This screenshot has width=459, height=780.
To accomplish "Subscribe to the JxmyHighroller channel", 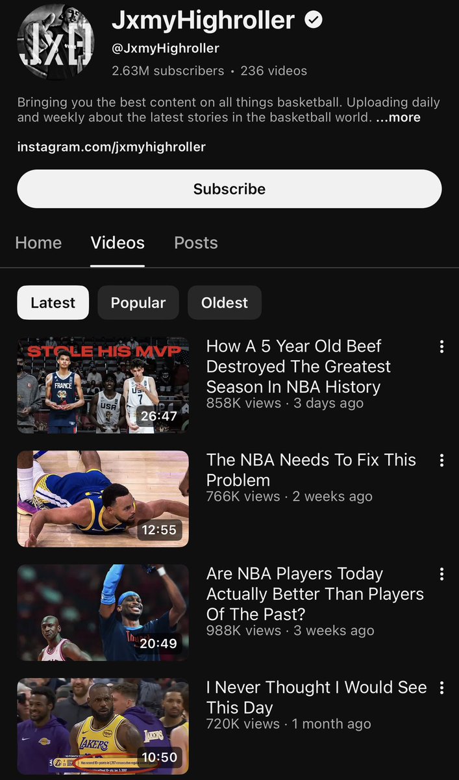I will tap(229, 189).
